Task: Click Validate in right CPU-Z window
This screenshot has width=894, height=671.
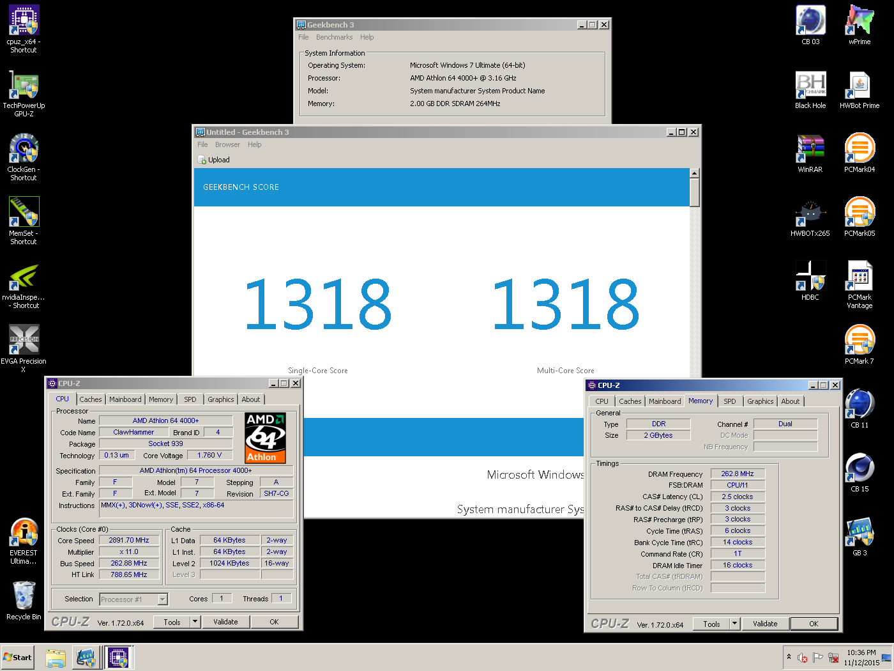Action: 765,624
